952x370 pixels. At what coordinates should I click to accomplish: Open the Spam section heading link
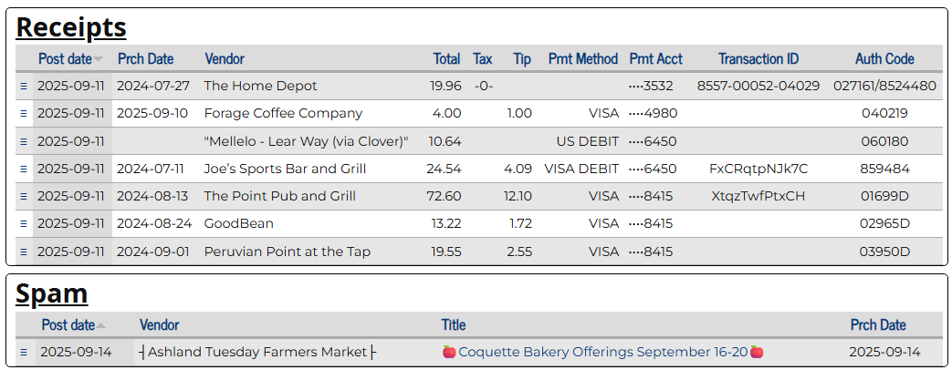(51, 293)
